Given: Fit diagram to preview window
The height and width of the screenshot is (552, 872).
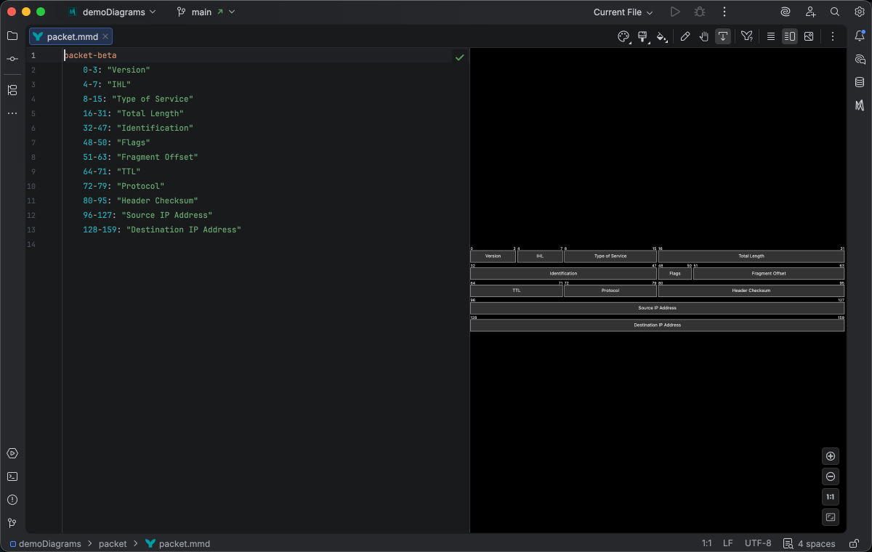Looking at the screenshot, I should pos(831,517).
